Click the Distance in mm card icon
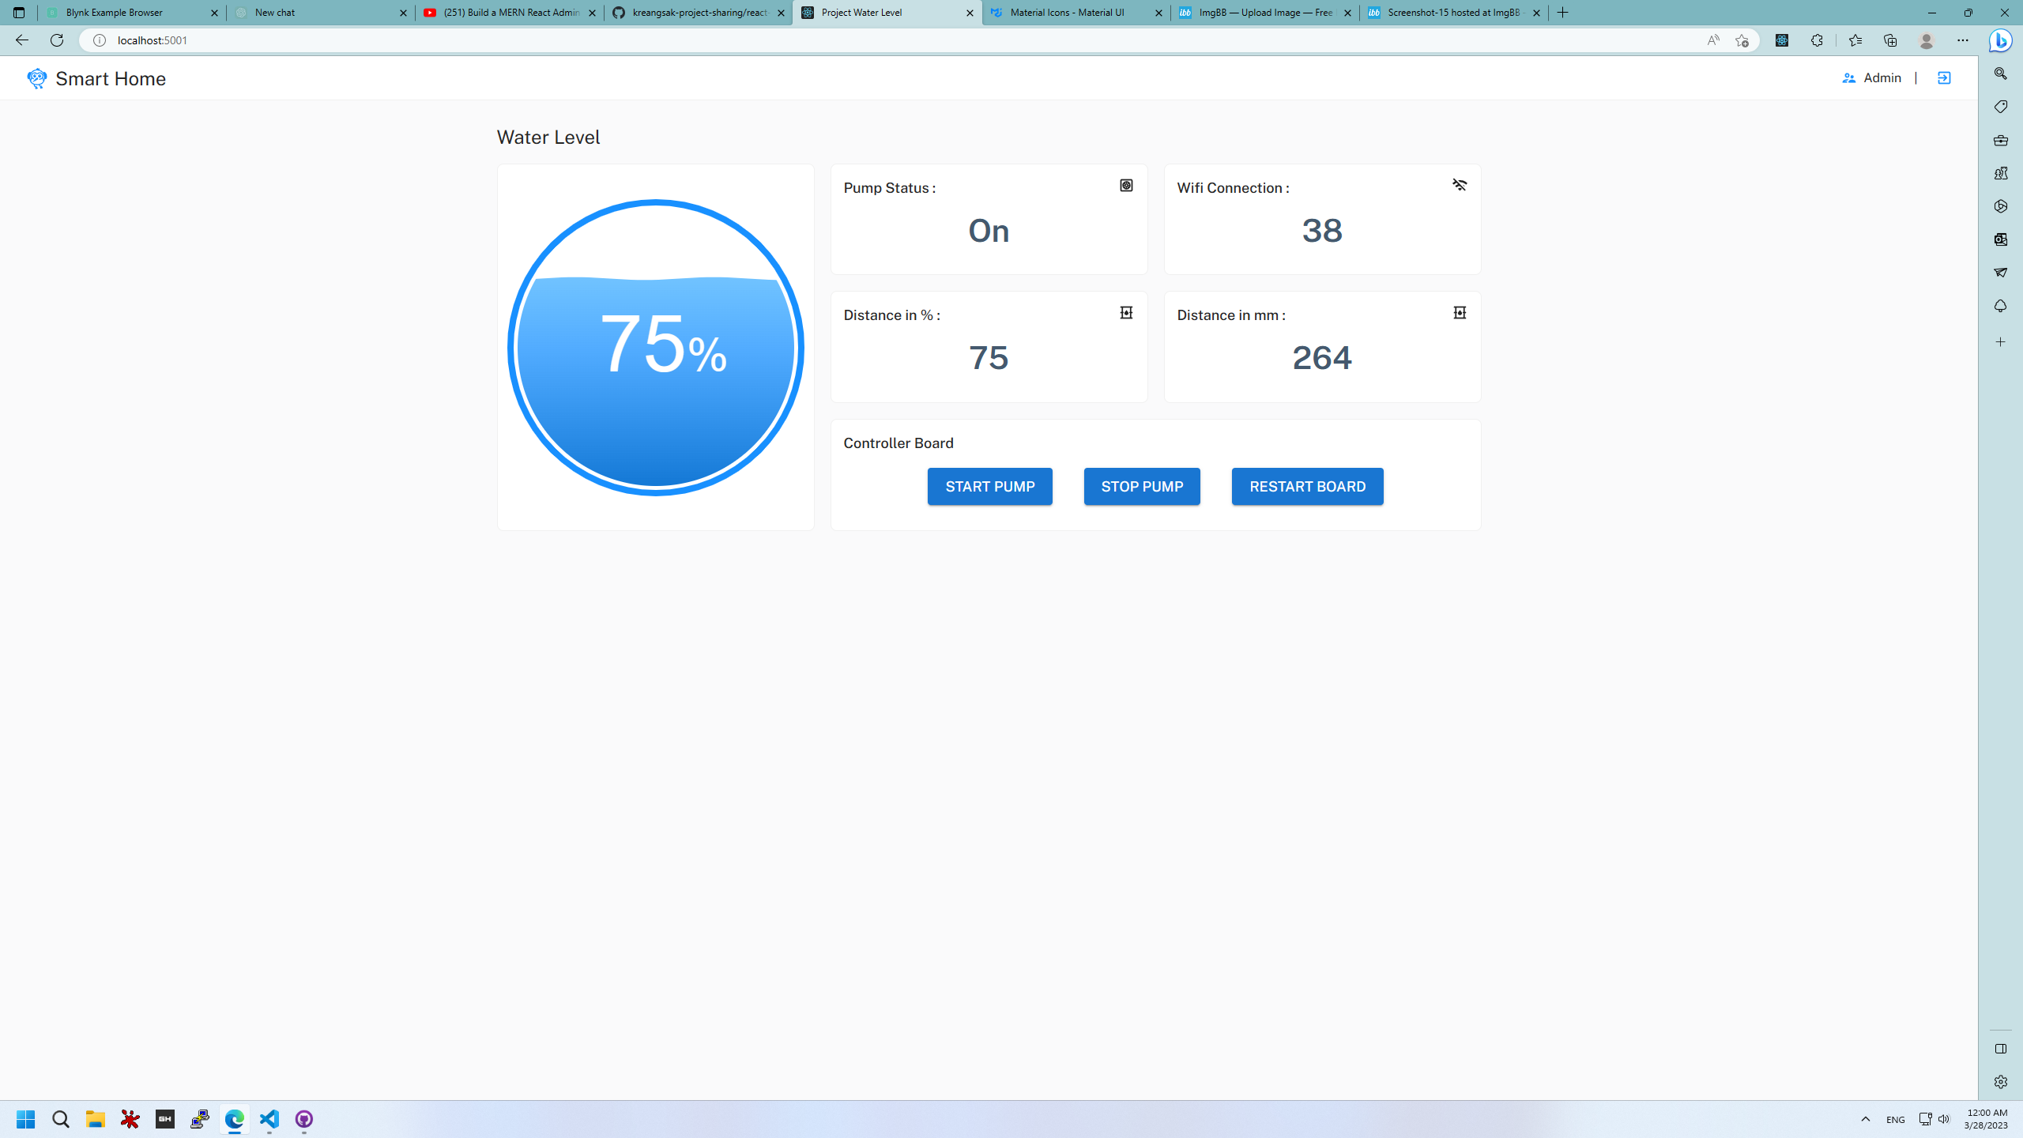The width and height of the screenshot is (2023, 1138). [x=1460, y=312]
